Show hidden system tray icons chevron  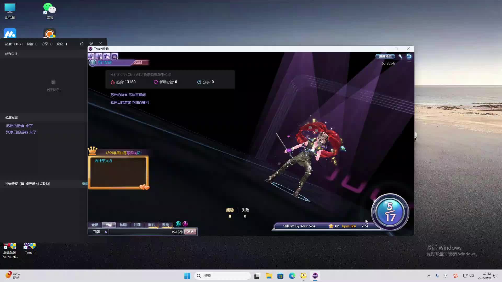pos(429,276)
